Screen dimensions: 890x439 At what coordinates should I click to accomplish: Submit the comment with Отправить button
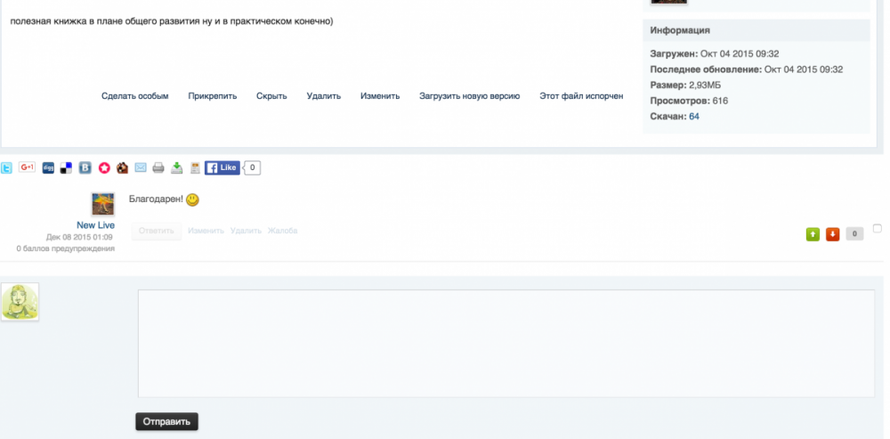pos(167,421)
